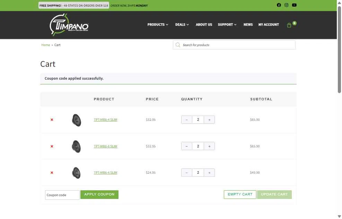The width and height of the screenshot is (342, 219).
Task: Expand the Support dropdown menu
Action: 227,25
